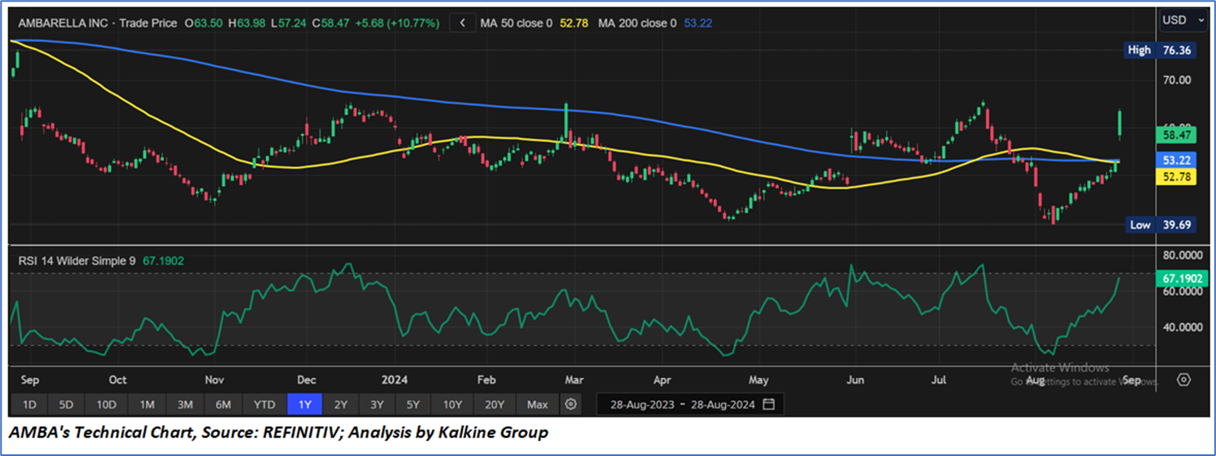Click the Nov label on time axis
This screenshot has width=1216, height=456.
coord(213,380)
